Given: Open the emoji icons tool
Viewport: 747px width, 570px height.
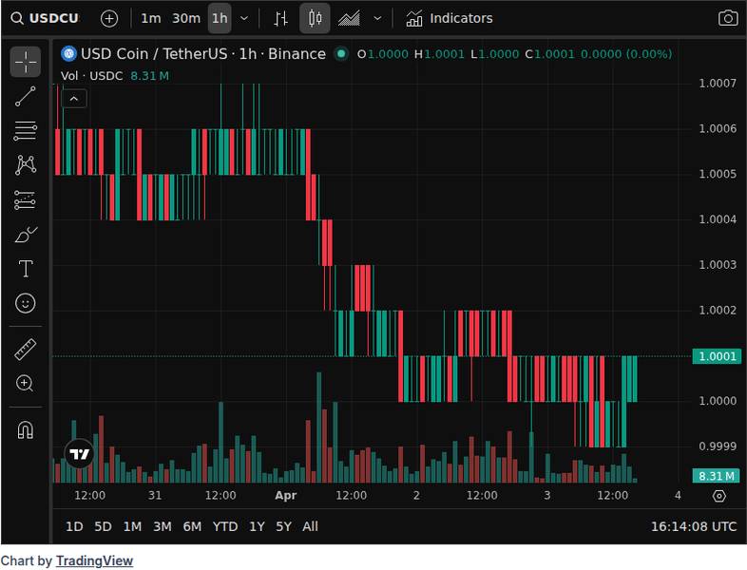Looking at the screenshot, I should tap(26, 303).
